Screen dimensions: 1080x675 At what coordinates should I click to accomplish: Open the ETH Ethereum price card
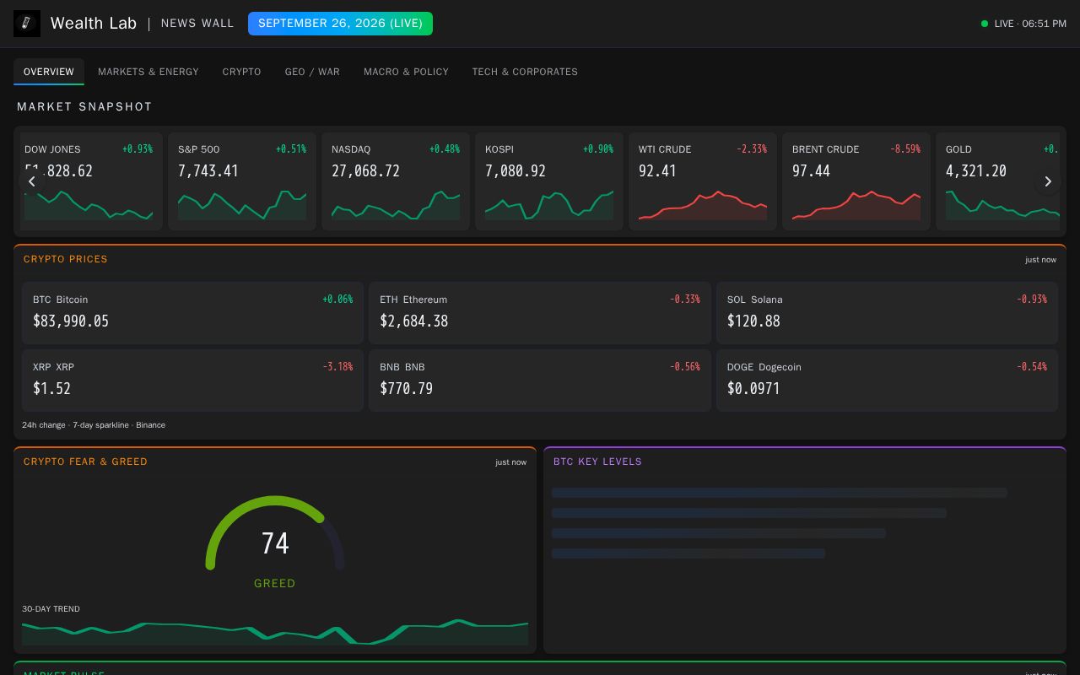540,313
